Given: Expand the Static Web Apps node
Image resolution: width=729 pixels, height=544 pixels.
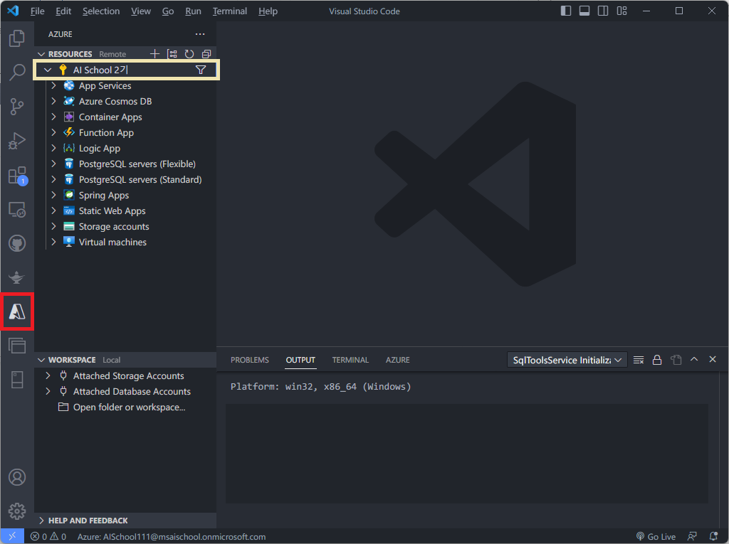Looking at the screenshot, I should click(x=53, y=210).
